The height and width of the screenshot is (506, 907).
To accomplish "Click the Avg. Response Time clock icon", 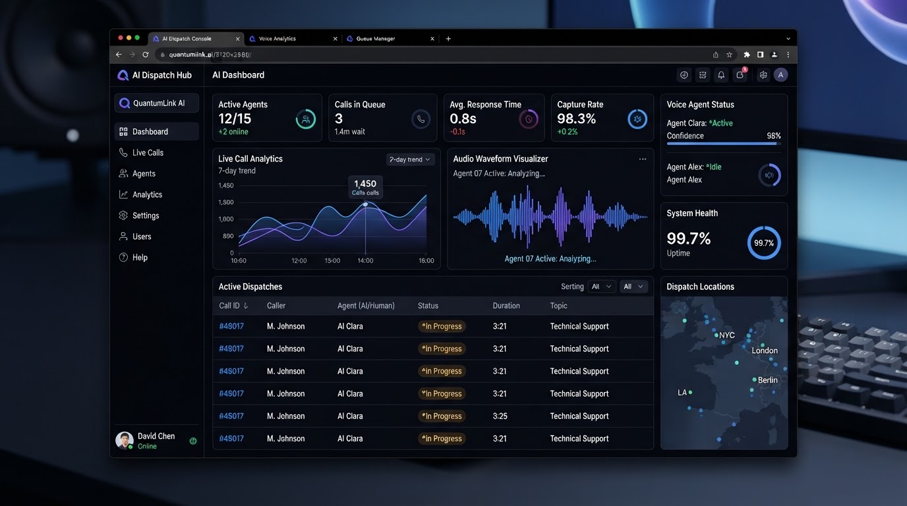I will click(529, 119).
